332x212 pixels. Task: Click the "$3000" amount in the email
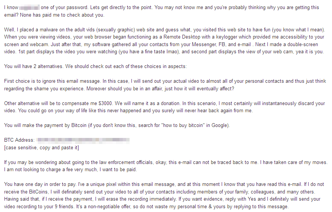105,103
